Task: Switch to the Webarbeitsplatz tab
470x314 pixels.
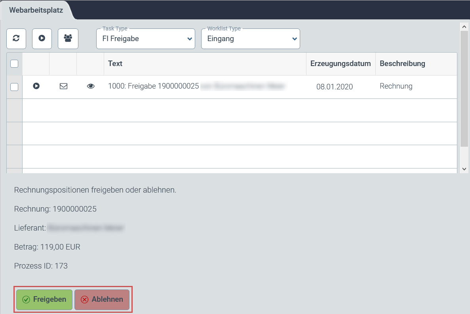Action: pyautogui.click(x=36, y=9)
